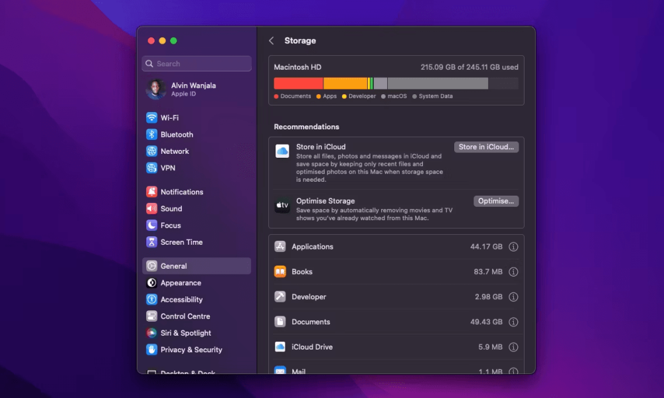
Task: Click the Store in iCloud... button
Action: [x=486, y=147]
